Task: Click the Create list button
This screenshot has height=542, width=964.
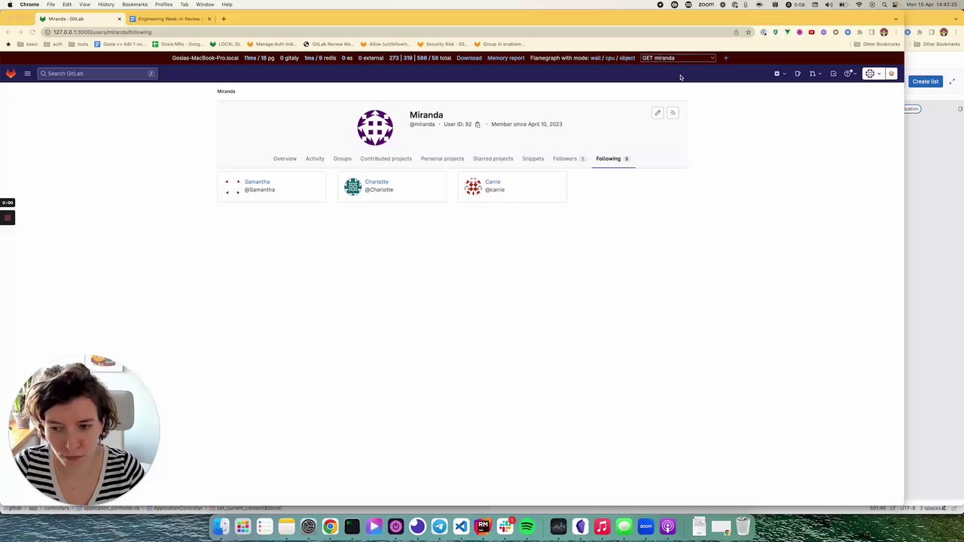Action: 926,81
